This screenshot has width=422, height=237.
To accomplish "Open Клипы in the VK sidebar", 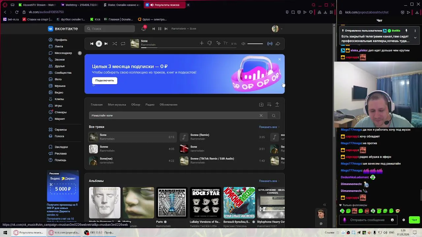I will pos(59,99).
